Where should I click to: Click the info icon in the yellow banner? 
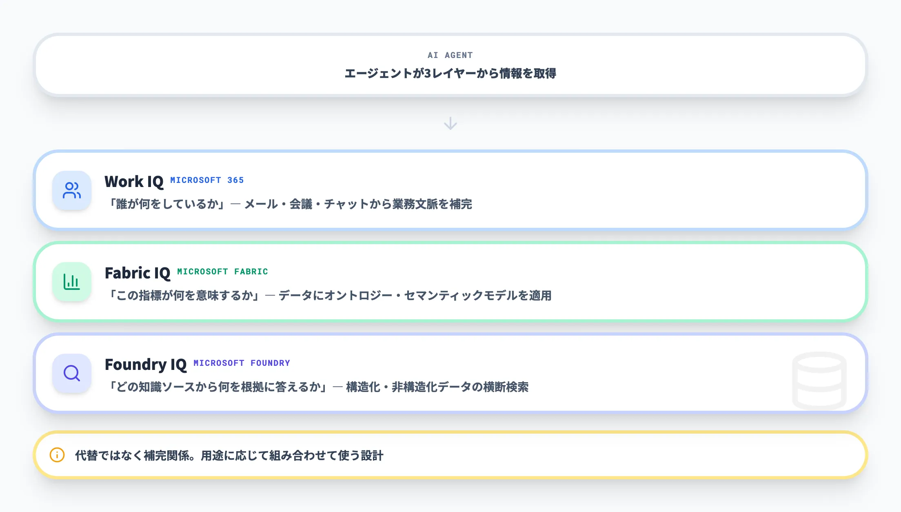tap(56, 454)
